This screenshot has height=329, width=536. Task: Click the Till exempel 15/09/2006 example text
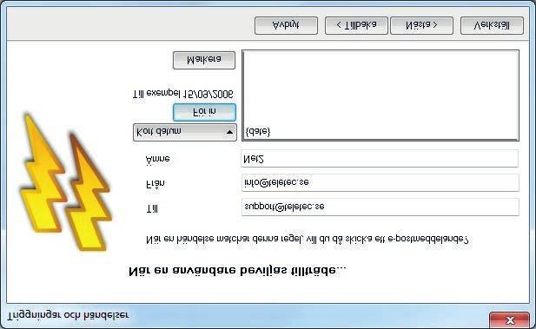pyautogui.click(x=183, y=94)
